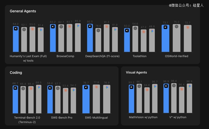This screenshot has width=209, height=129.
Task: Click the 54.6 score above the Toolathlon bar
Action: pyautogui.click(x=135, y=24)
